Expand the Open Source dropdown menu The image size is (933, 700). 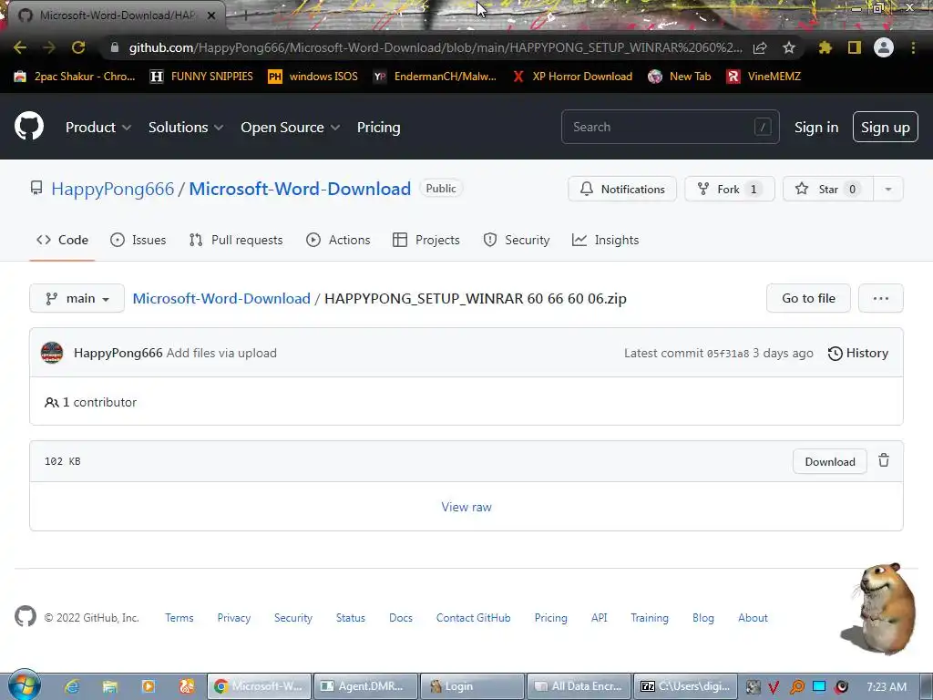291,128
